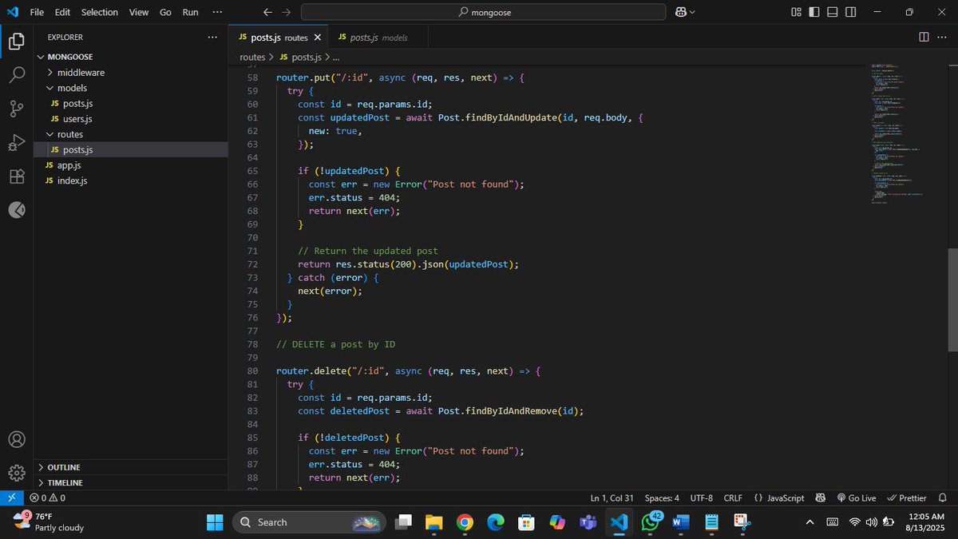Open the View menu
Image resolution: width=958 pixels, height=539 pixels.
139,12
